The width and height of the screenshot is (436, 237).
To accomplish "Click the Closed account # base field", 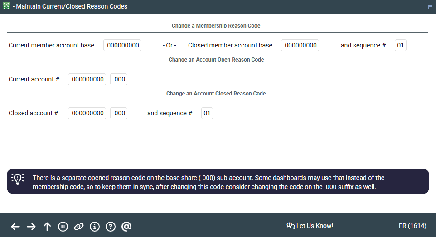I will click(87, 113).
